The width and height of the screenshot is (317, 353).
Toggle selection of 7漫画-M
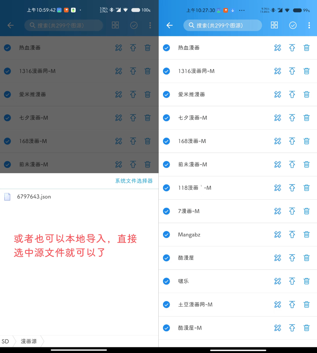166,211
